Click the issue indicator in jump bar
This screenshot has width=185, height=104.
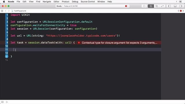[x=181, y=11]
